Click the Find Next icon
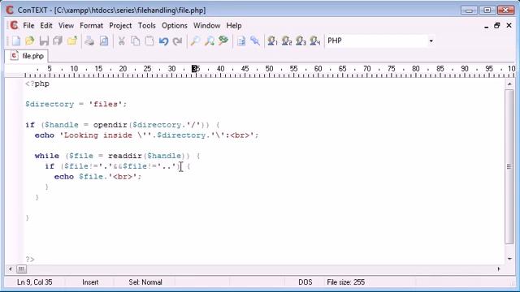520x292 pixels. [210, 41]
